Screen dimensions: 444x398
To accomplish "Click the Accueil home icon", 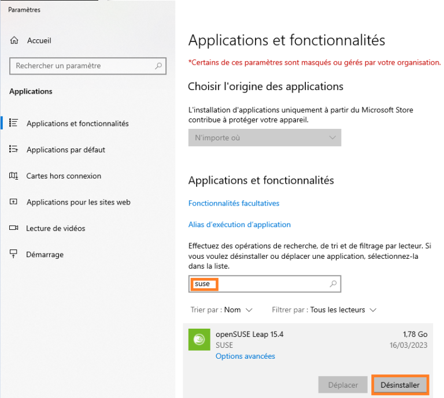I will 14,41.
